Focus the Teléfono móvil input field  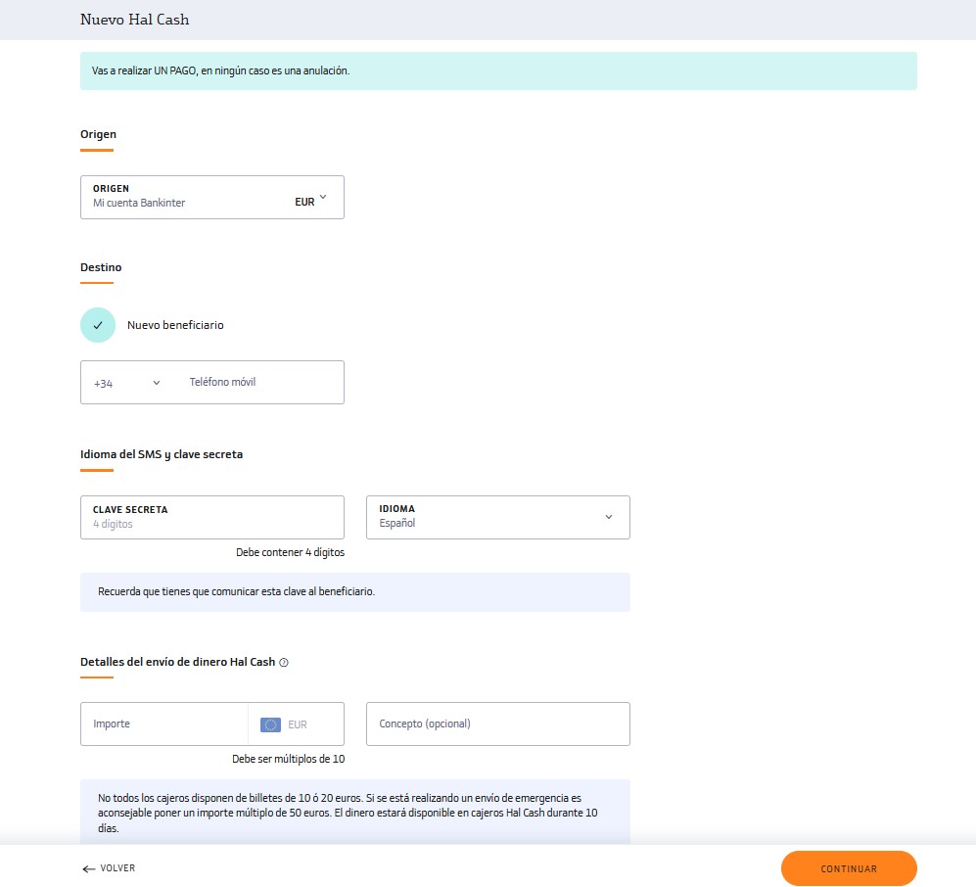coord(261,382)
